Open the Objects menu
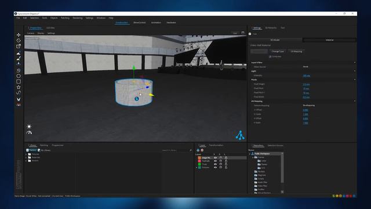Viewport: 371px width, 209px height. tap(54, 18)
